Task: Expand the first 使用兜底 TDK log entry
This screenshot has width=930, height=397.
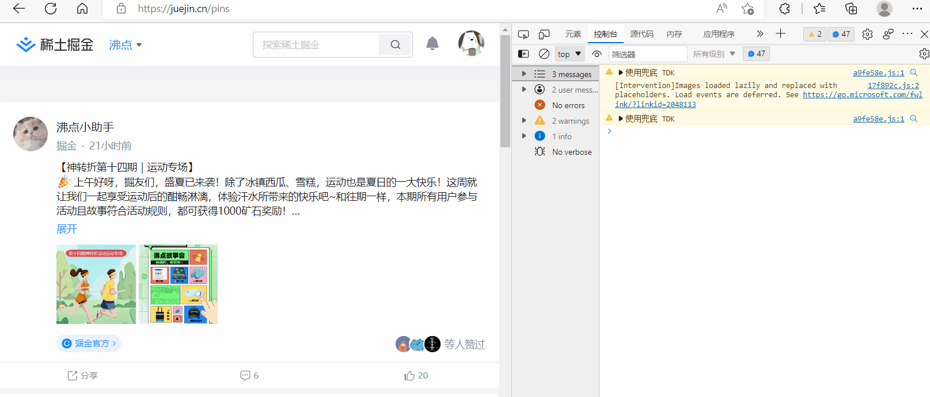Action: click(x=621, y=72)
